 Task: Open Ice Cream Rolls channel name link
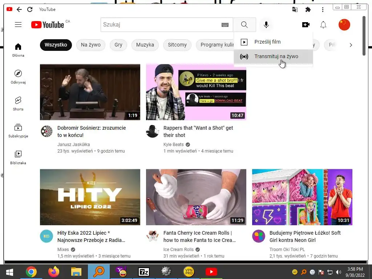pyautogui.click(x=178, y=250)
